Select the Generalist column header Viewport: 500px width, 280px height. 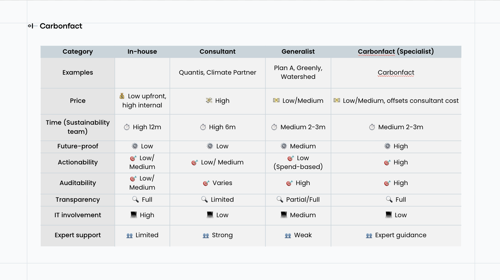298,52
